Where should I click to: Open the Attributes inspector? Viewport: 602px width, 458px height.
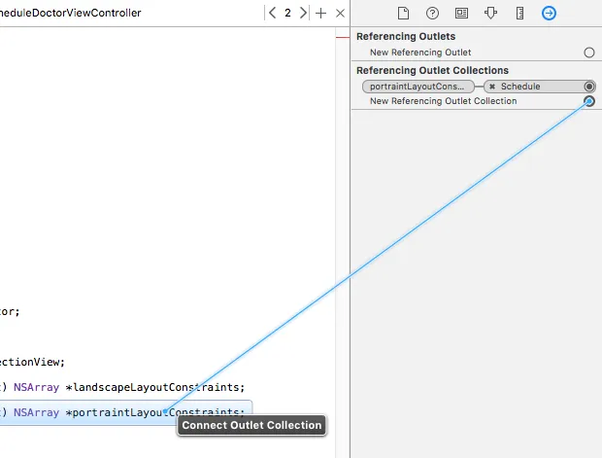(x=490, y=13)
